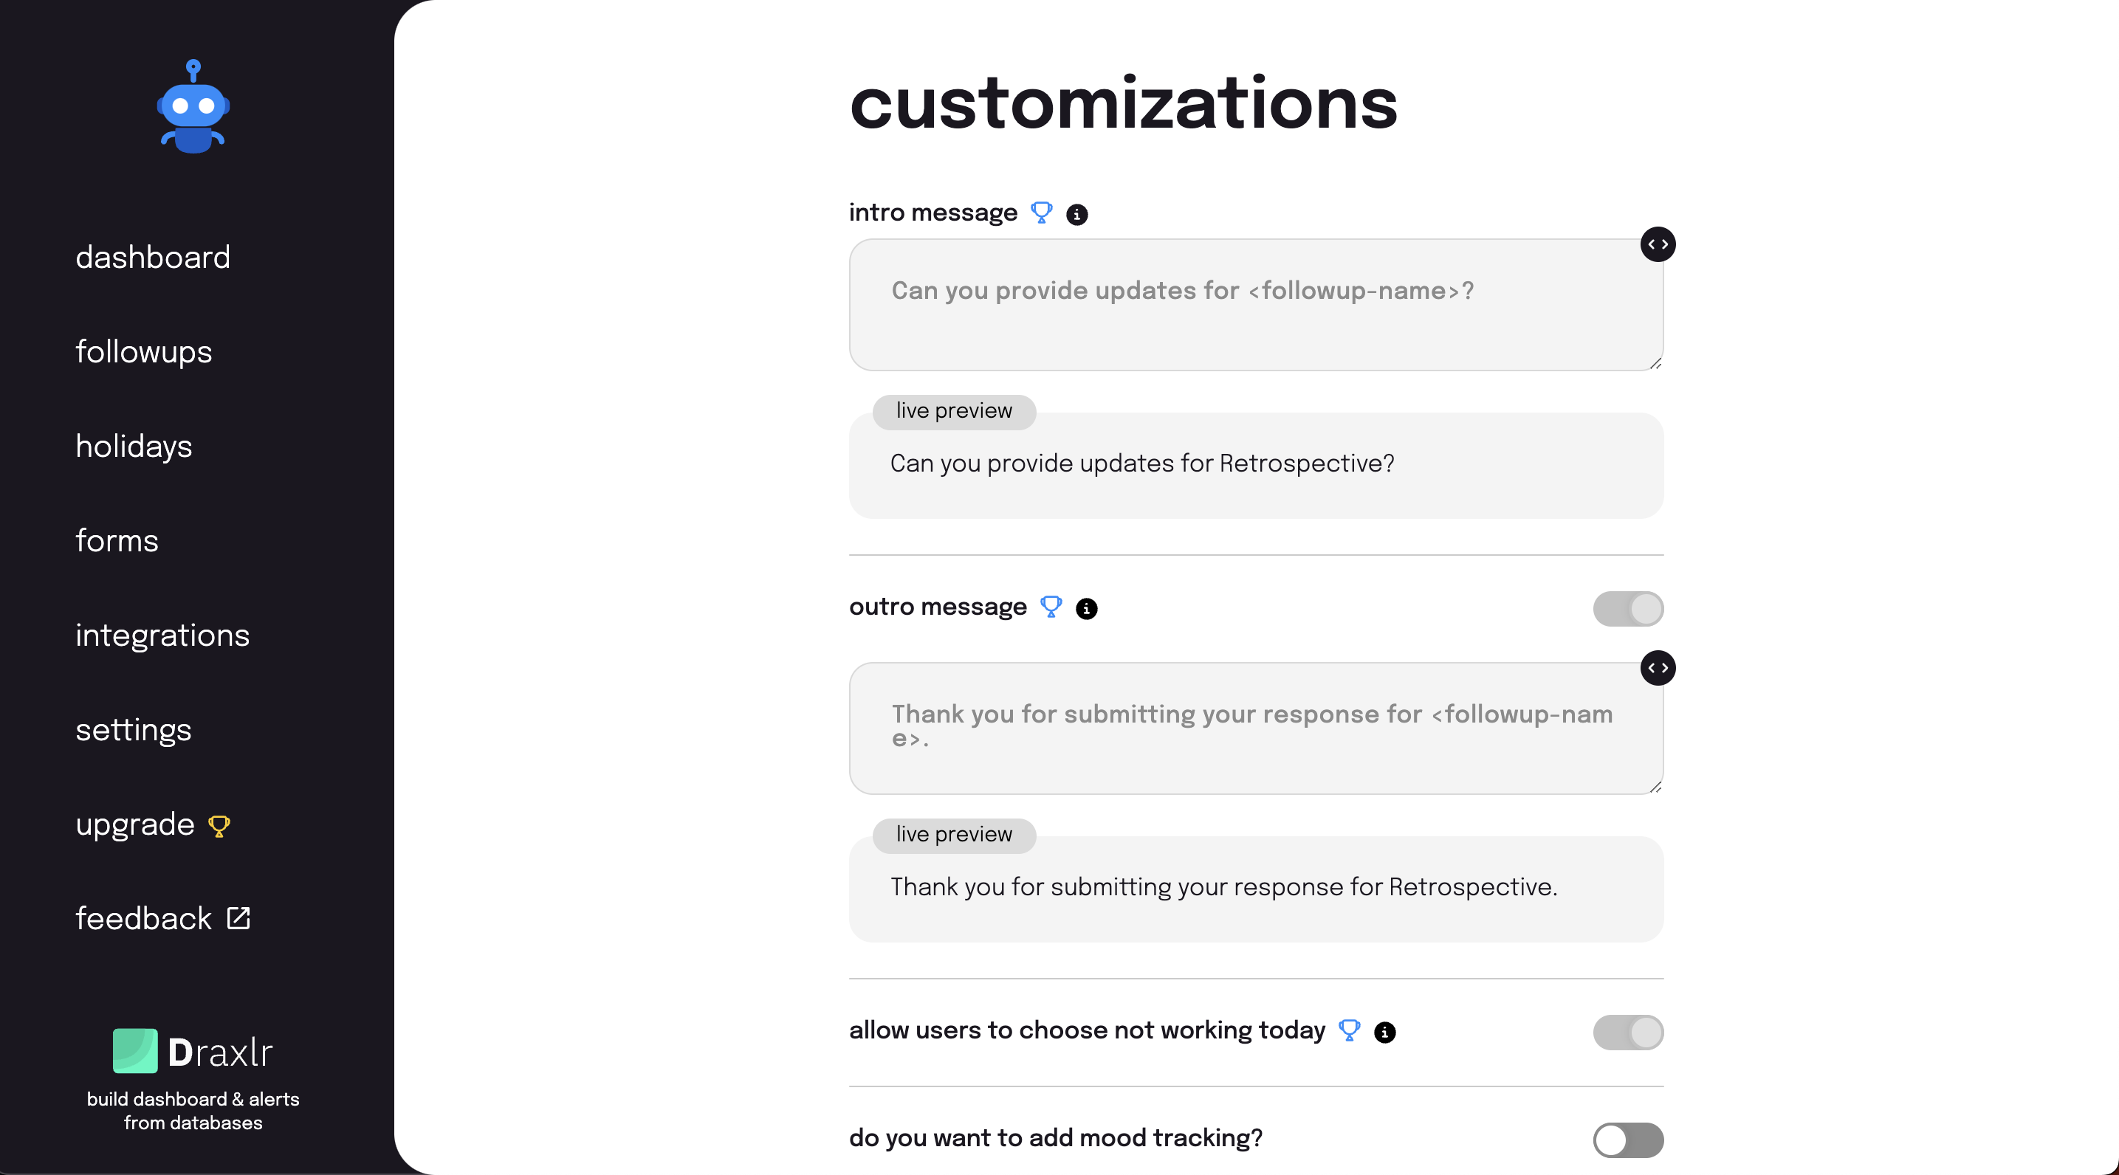2119x1175 pixels.
Task: Click the trophy icon next to intro message
Action: pyautogui.click(x=1041, y=213)
